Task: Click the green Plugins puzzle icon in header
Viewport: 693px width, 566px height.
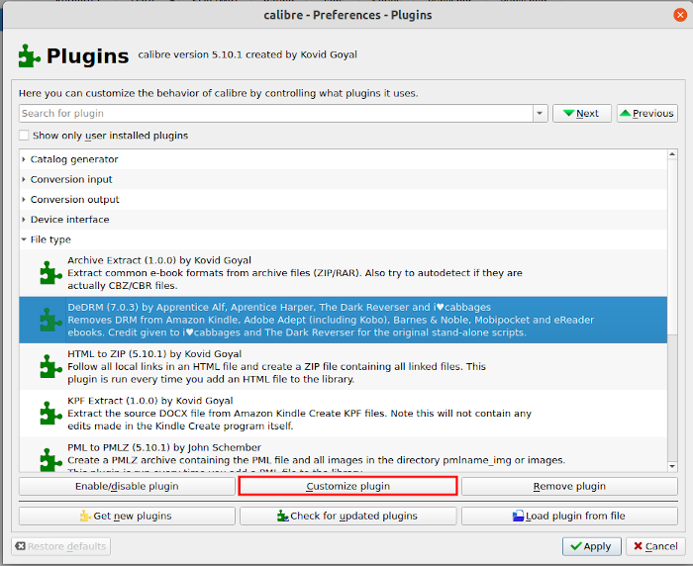Action: (x=29, y=56)
